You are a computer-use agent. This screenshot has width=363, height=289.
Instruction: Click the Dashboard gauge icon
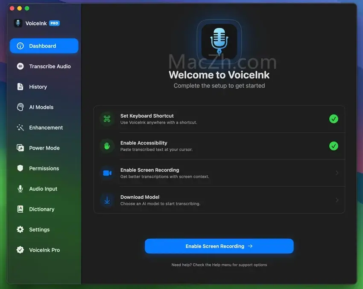pyautogui.click(x=20, y=46)
